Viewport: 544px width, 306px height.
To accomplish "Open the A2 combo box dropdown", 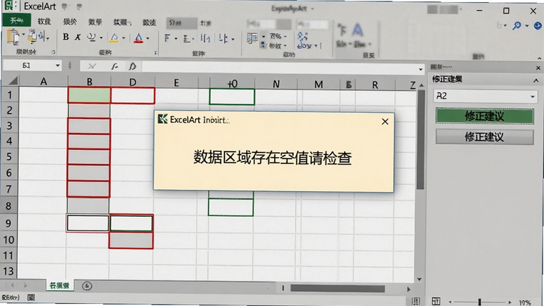I will point(532,97).
